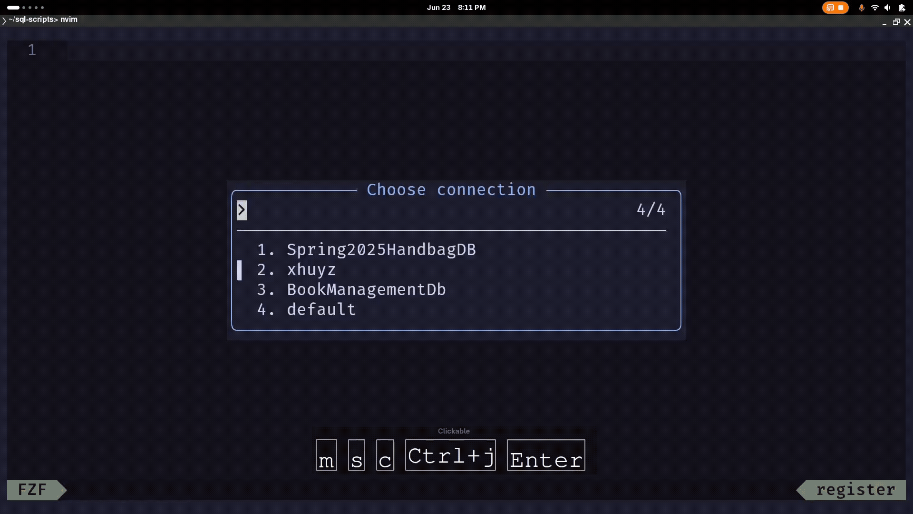
Task: Click the 'm' key overlay
Action: pyautogui.click(x=326, y=455)
